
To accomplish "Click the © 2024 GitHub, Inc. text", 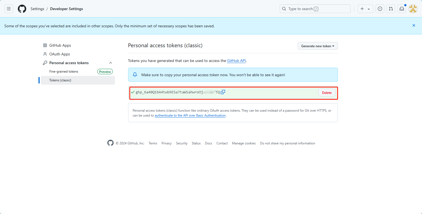I will click(x=130, y=143).
